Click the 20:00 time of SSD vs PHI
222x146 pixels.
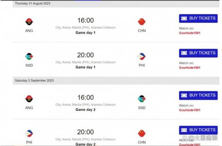tap(85, 55)
